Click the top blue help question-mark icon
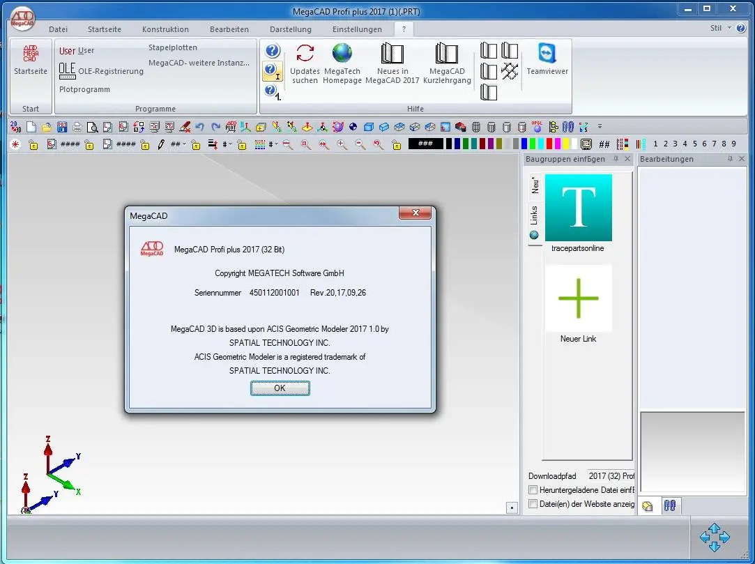Image resolution: width=755 pixels, height=564 pixels. (273, 50)
